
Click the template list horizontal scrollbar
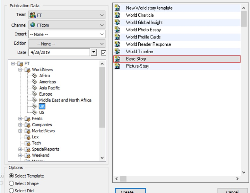pyautogui.click(x=178, y=179)
